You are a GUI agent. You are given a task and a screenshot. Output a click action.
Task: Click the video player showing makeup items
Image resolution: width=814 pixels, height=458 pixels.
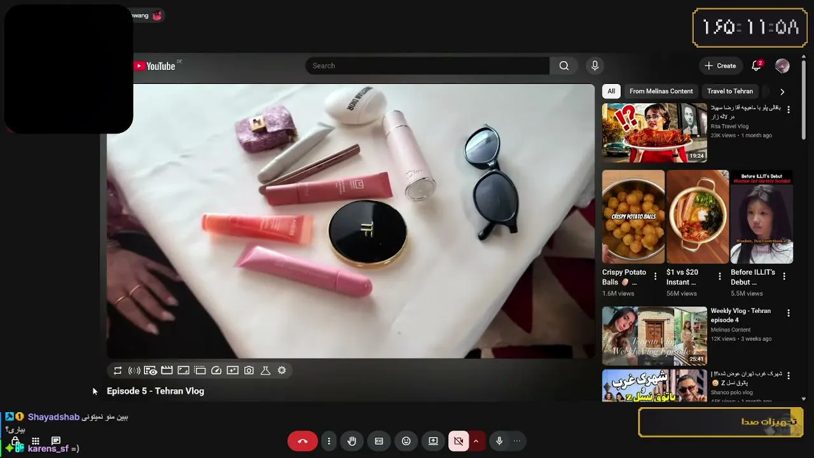tap(350, 221)
